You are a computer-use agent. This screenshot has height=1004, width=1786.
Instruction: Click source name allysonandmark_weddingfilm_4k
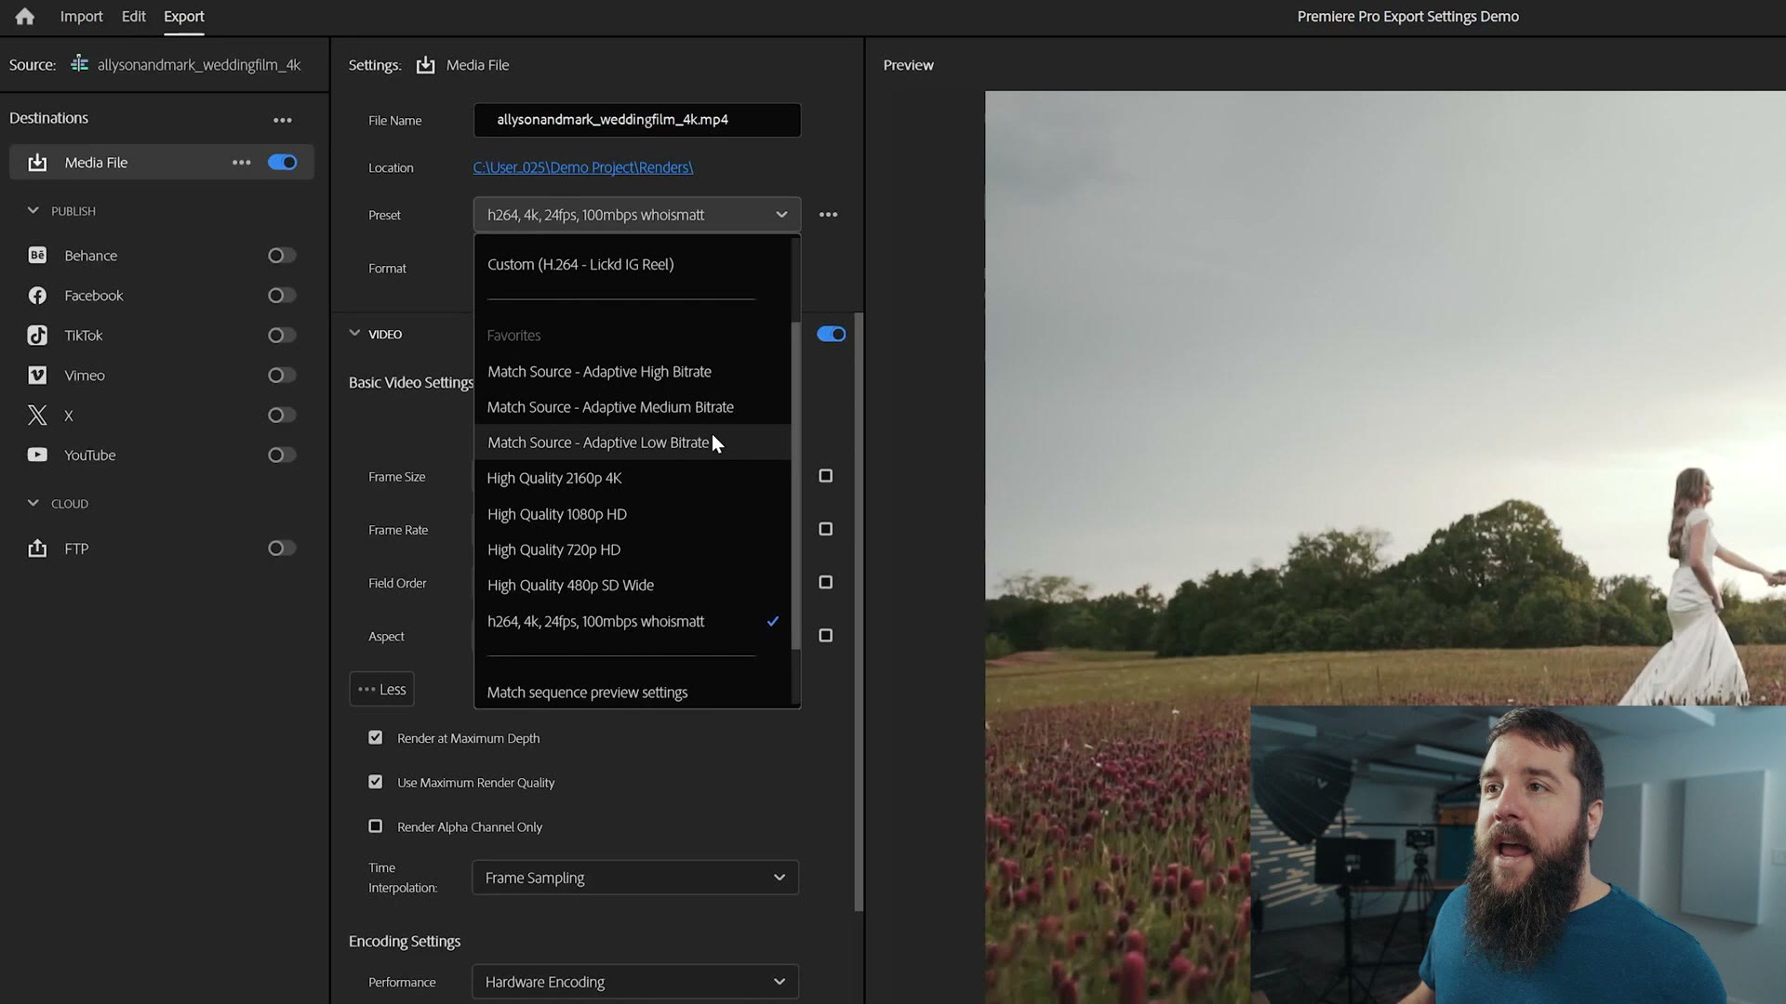pos(199,65)
